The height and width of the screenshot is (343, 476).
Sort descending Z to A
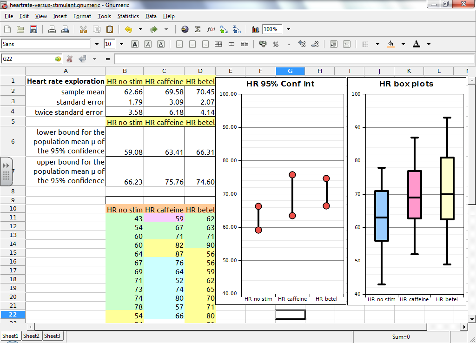click(237, 29)
